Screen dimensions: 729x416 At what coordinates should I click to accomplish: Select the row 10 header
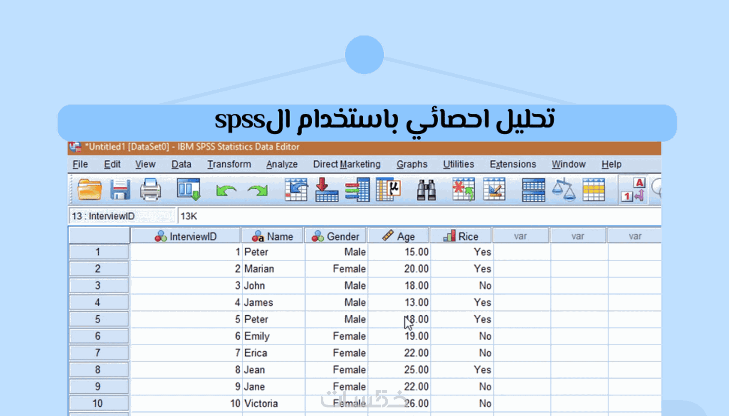pyautogui.click(x=99, y=404)
